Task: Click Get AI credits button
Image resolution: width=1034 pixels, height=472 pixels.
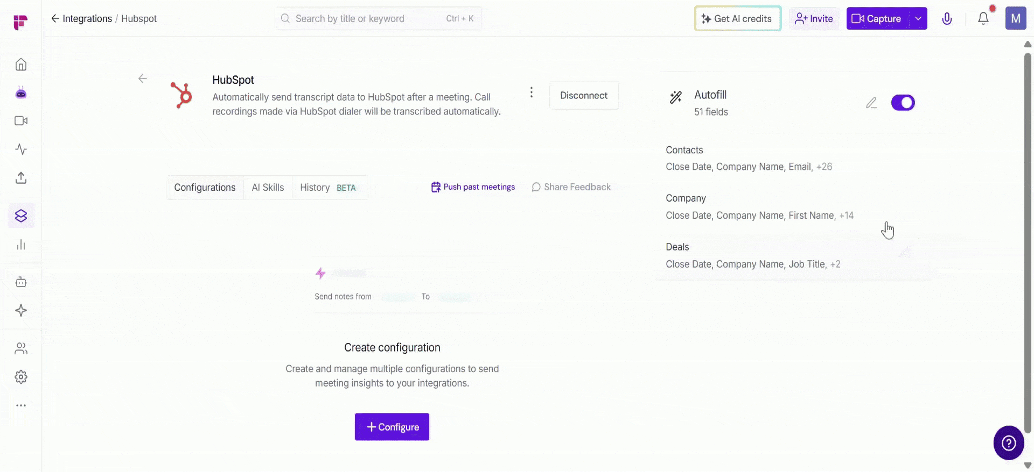Action: click(x=738, y=19)
